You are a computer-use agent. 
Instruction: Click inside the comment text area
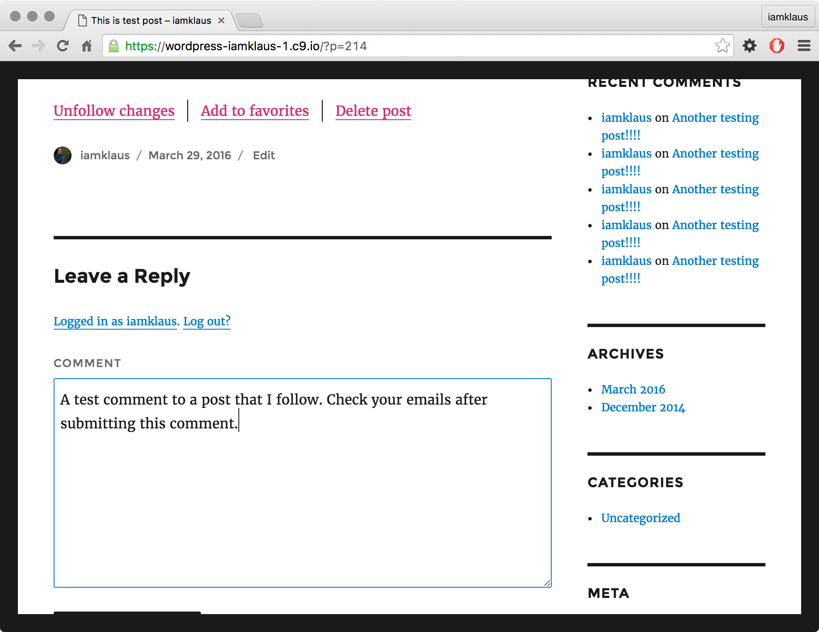click(302, 503)
